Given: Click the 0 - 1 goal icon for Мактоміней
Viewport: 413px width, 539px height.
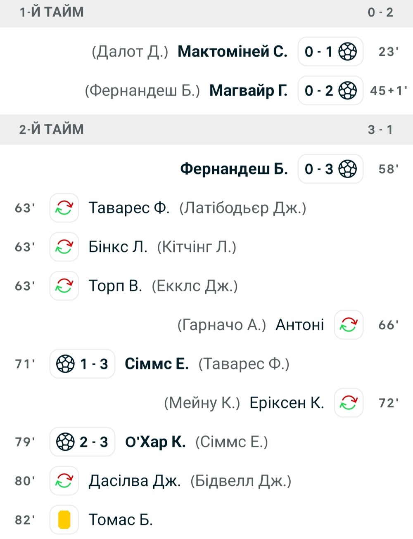Looking at the screenshot, I should click(330, 52).
